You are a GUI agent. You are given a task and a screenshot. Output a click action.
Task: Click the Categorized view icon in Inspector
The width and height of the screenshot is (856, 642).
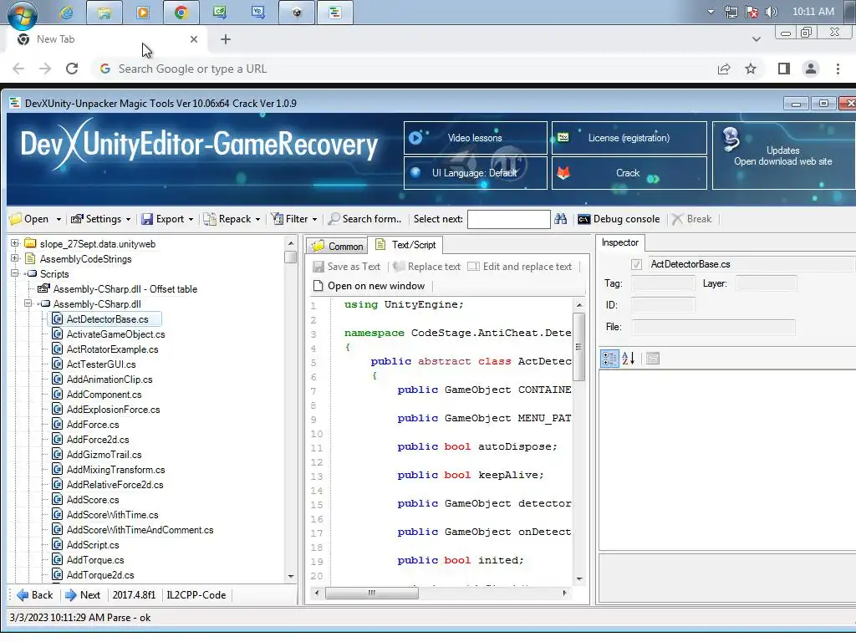(609, 359)
